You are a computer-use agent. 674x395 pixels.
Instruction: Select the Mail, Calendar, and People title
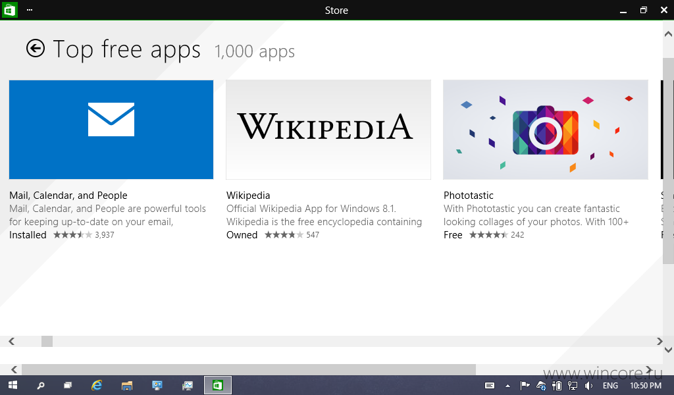click(68, 195)
